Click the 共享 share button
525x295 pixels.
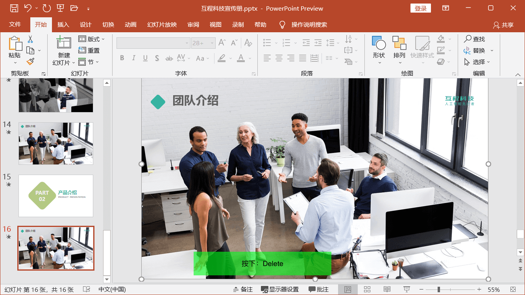coord(503,25)
